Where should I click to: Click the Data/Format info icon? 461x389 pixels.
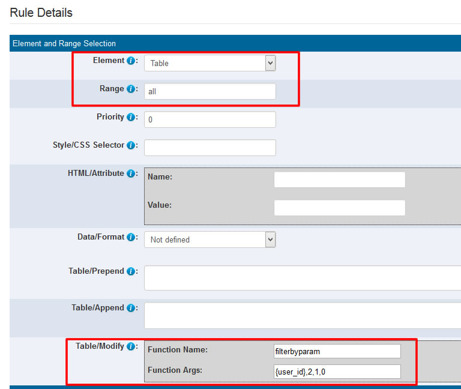coord(131,237)
